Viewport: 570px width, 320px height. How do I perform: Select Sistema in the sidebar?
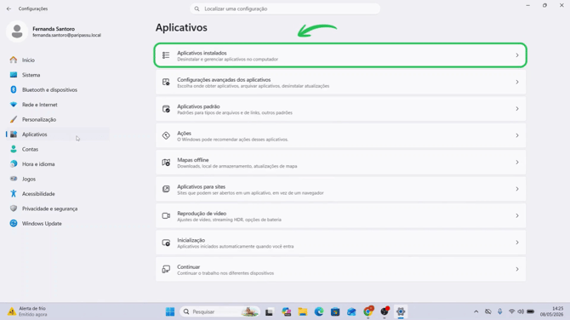point(58,75)
